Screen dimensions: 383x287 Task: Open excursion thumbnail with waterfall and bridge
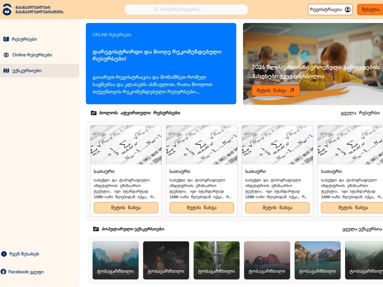(216, 260)
